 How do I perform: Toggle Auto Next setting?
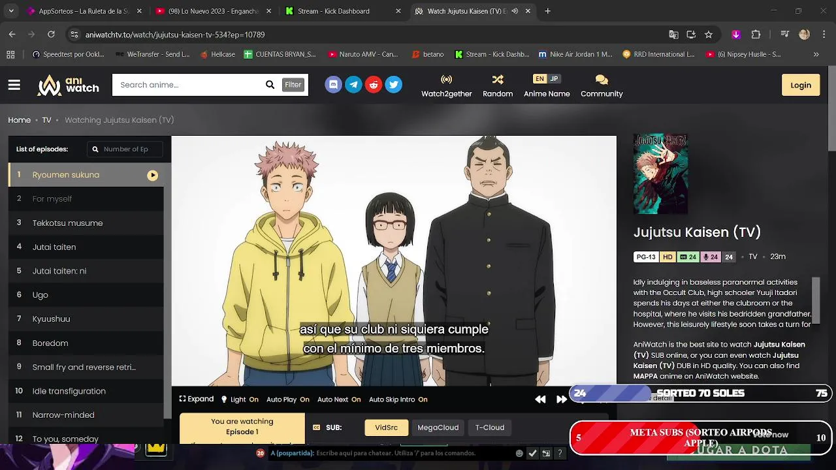(x=339, y=399)
